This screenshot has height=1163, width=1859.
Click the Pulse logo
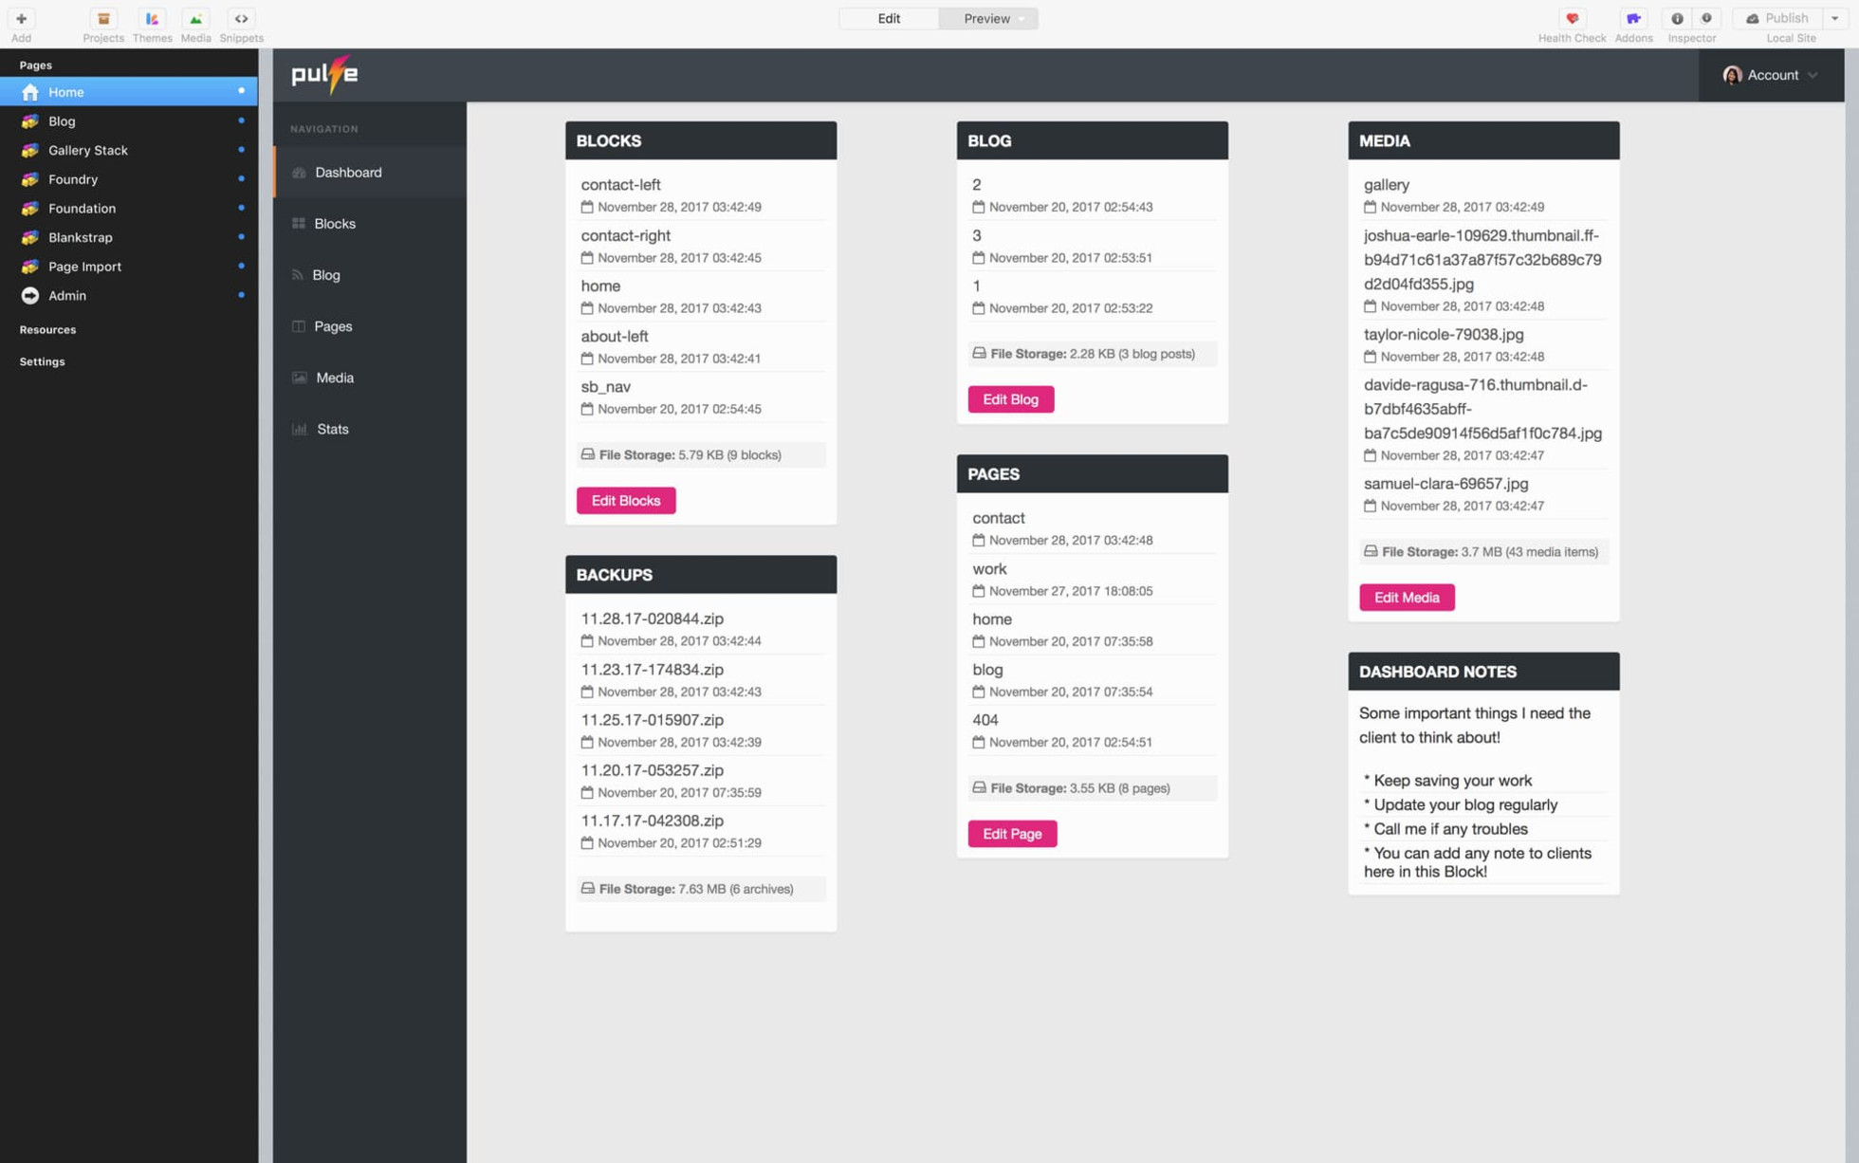(x=324, y=74)
